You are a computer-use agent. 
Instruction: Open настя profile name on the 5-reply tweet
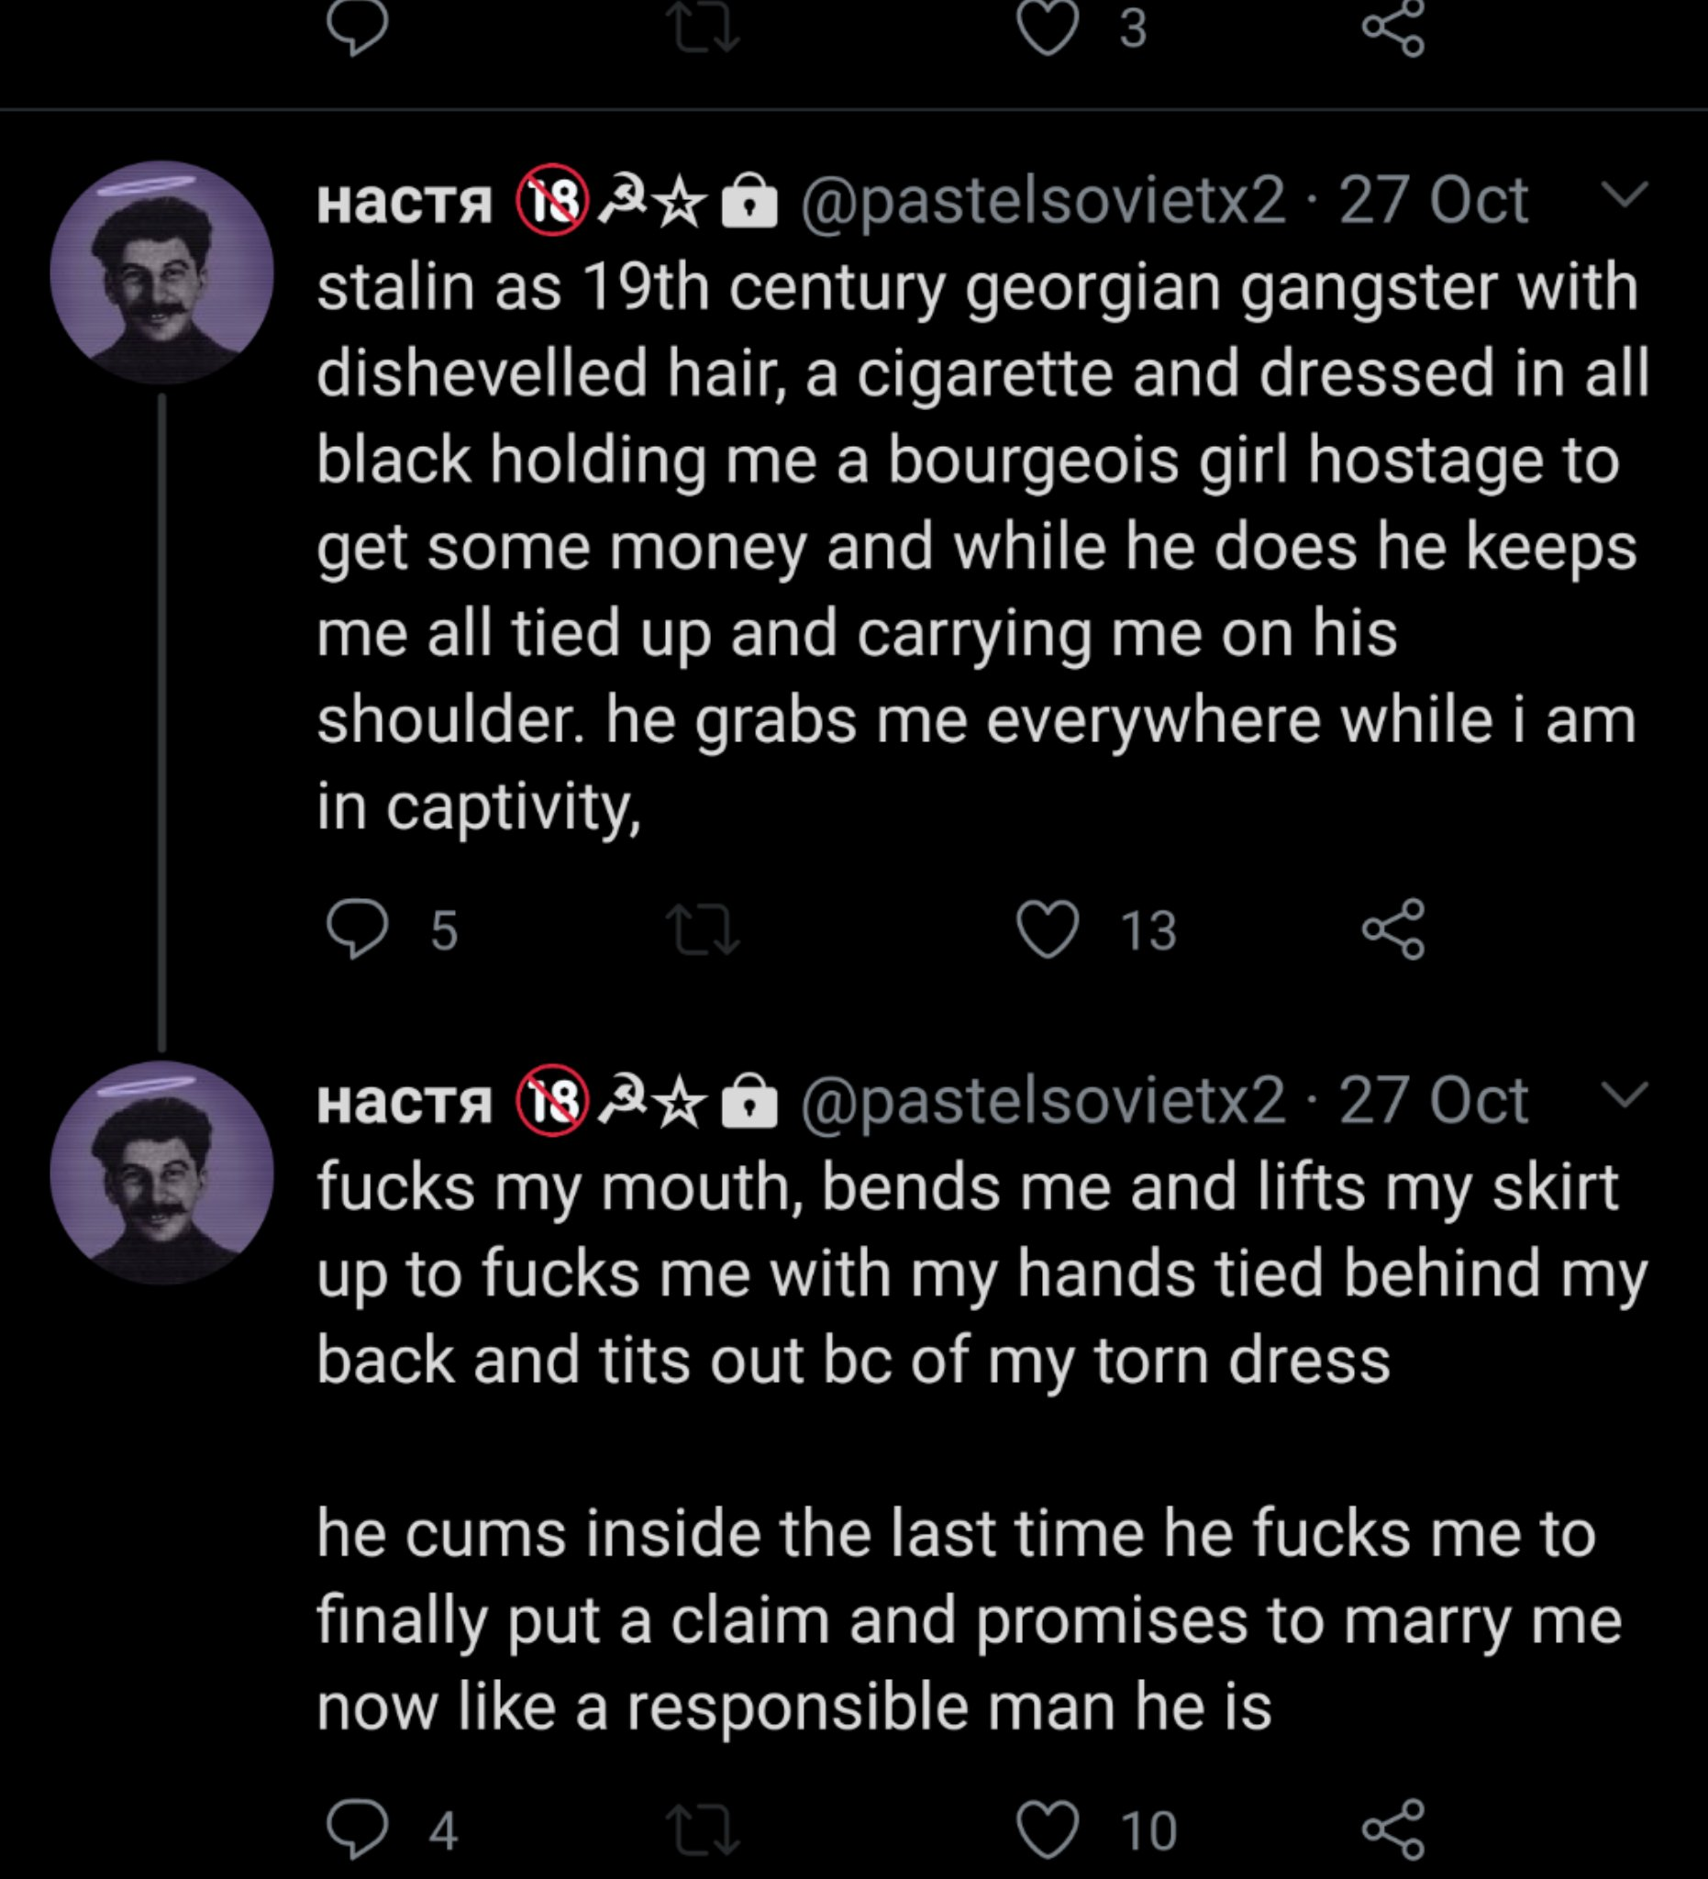coord(405,202)
